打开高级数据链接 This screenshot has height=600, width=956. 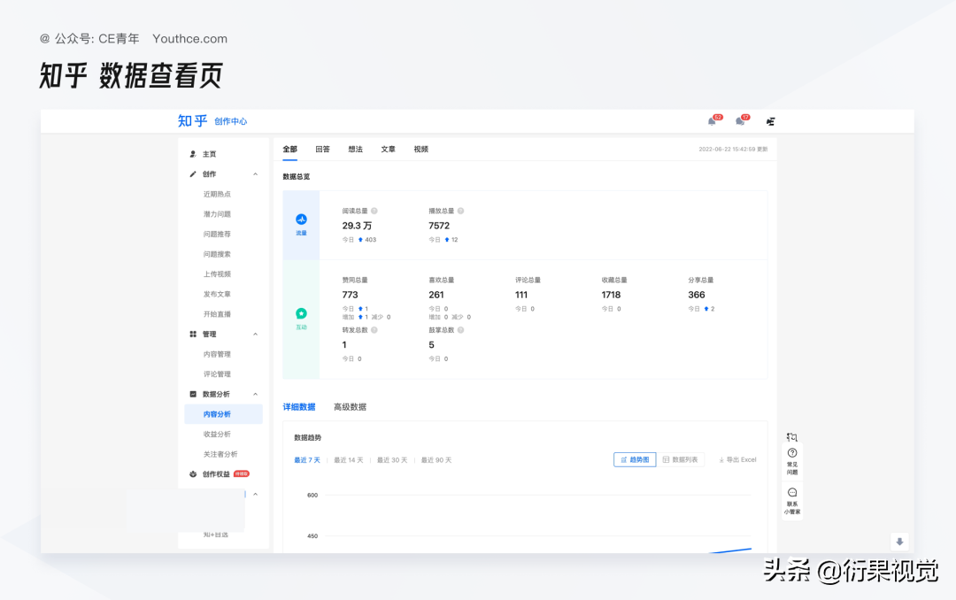(x=349, y=406)
